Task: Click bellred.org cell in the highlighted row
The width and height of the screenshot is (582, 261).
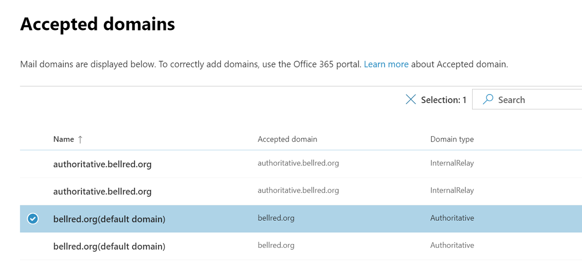Action: (x=276, y=218)
